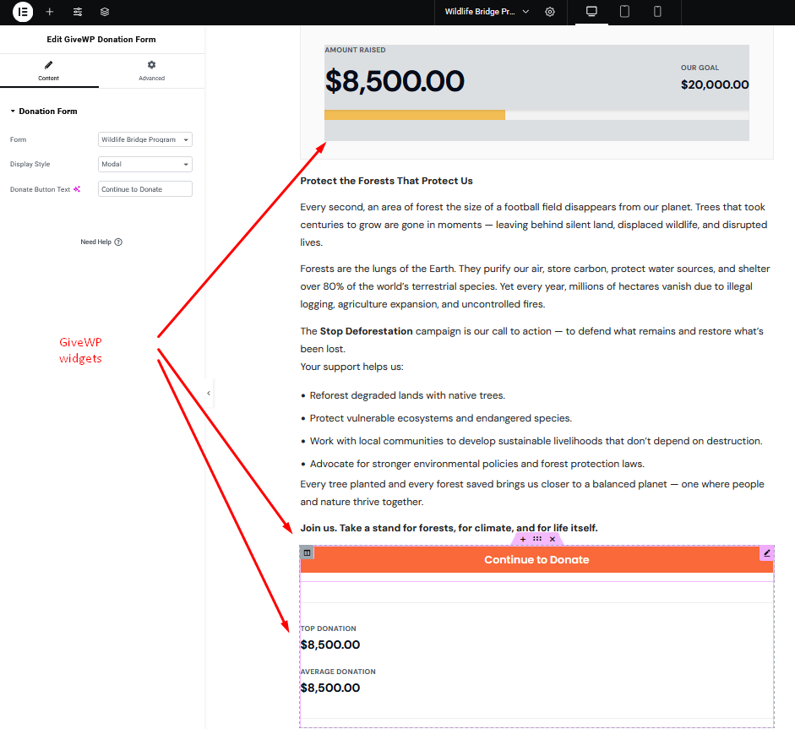Click the Elementor logo menu icon
The image size is (795, 729).
click(23, 12)
